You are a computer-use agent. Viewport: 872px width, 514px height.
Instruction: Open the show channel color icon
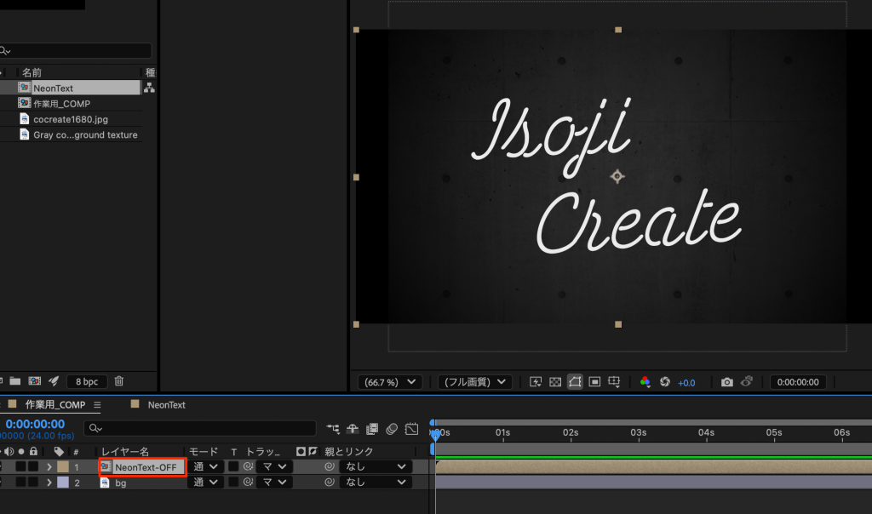[645, 382]
